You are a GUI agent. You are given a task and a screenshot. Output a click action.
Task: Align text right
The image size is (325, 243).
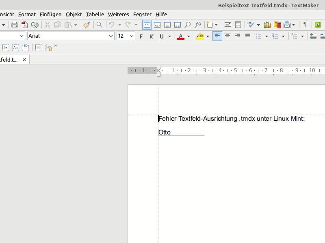[x=238, y=36]
